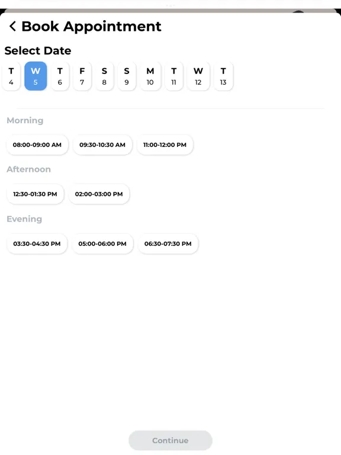Pick the 11:00-12:00 PM morning slot

click(165, 145)
